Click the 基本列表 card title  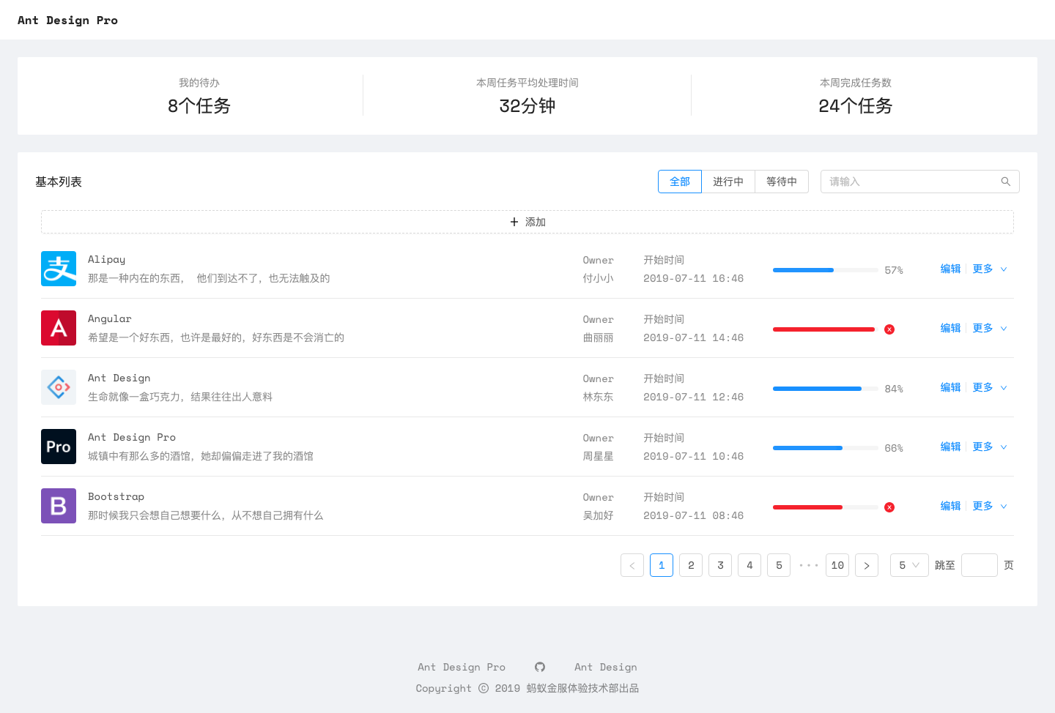click(x=59, y=182)
